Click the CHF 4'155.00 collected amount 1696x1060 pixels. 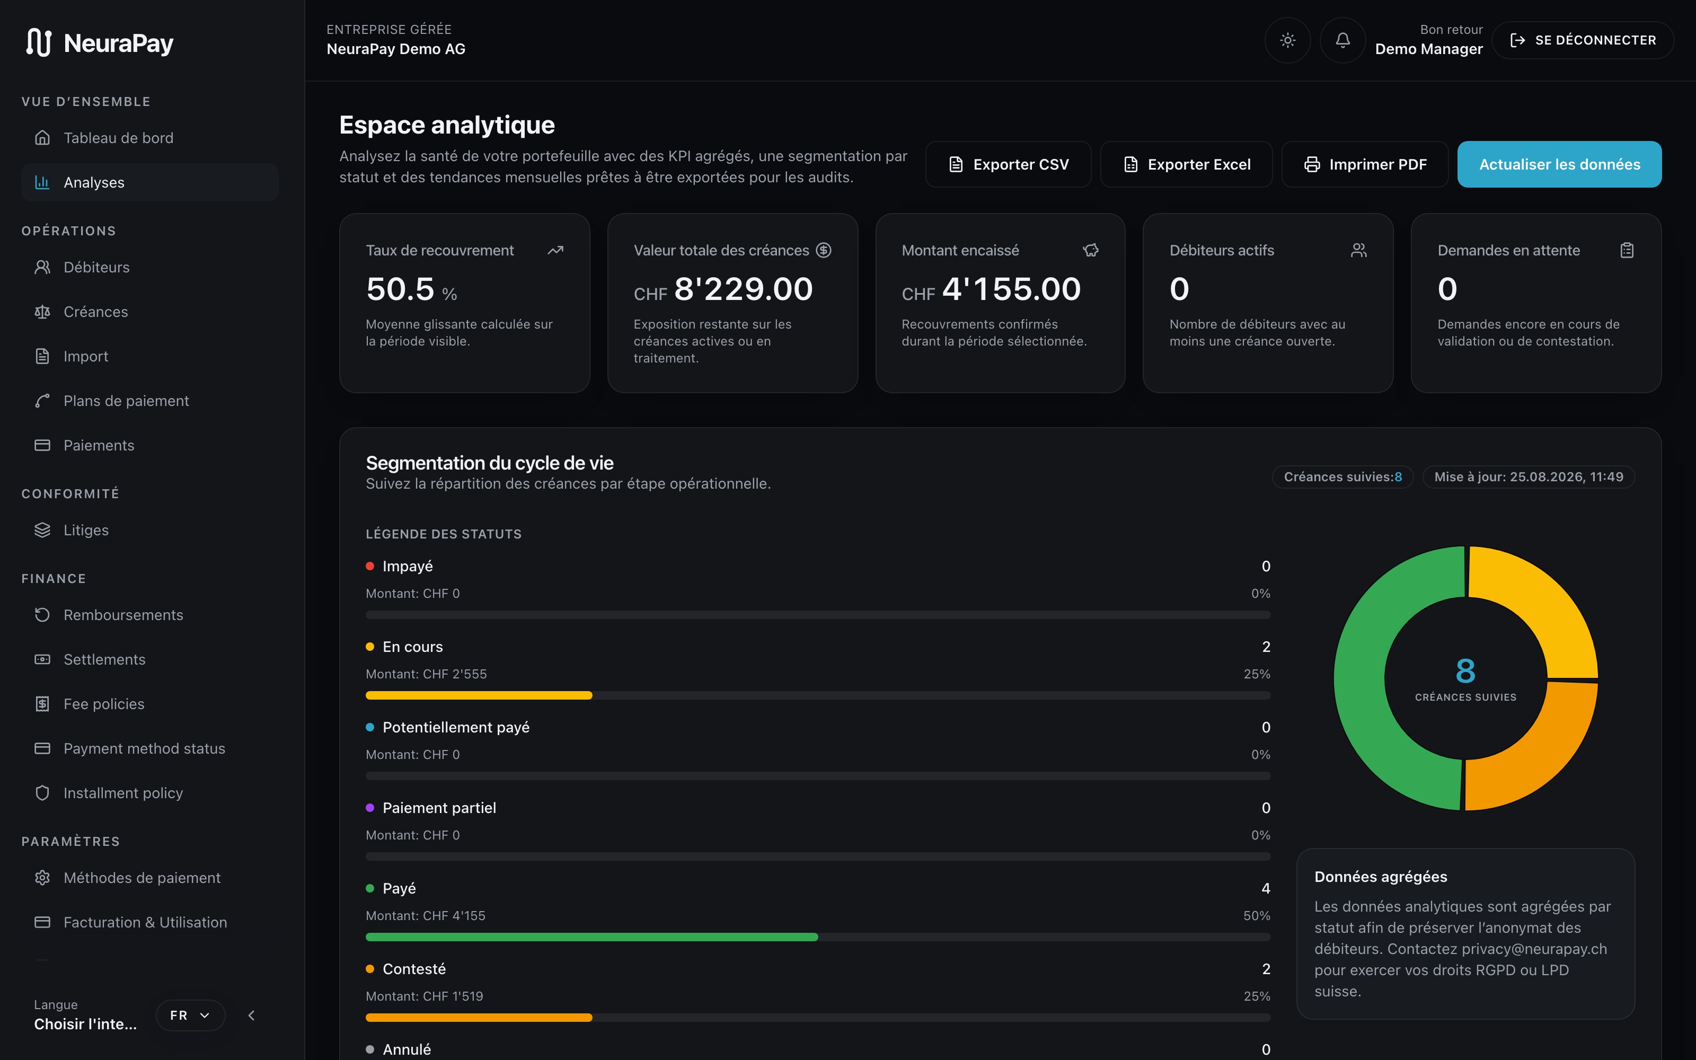click(x=991, y=289)
